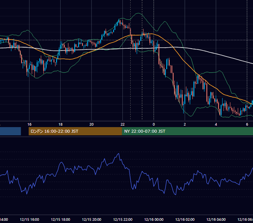Image resolution: width=253 pixels, height=223 pixels.
Task: Click the 12/15 18:00 date label
Action: [61, 219]
